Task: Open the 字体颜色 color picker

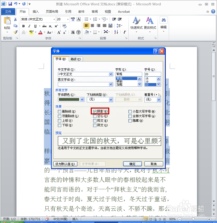Action: point(82,100)
